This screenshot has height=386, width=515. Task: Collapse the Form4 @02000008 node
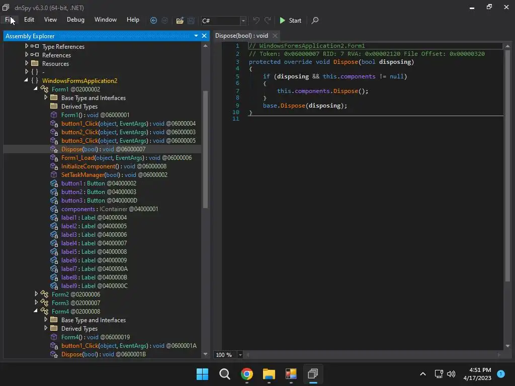36,311
